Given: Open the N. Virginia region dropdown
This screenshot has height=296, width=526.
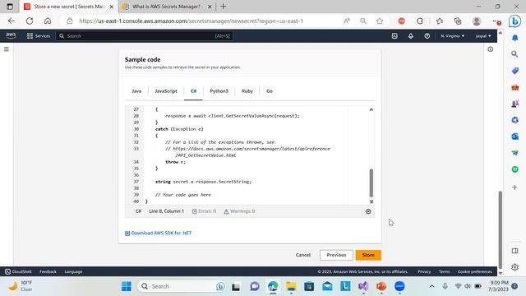Looking at the screenshot, I should pos(453,36).
